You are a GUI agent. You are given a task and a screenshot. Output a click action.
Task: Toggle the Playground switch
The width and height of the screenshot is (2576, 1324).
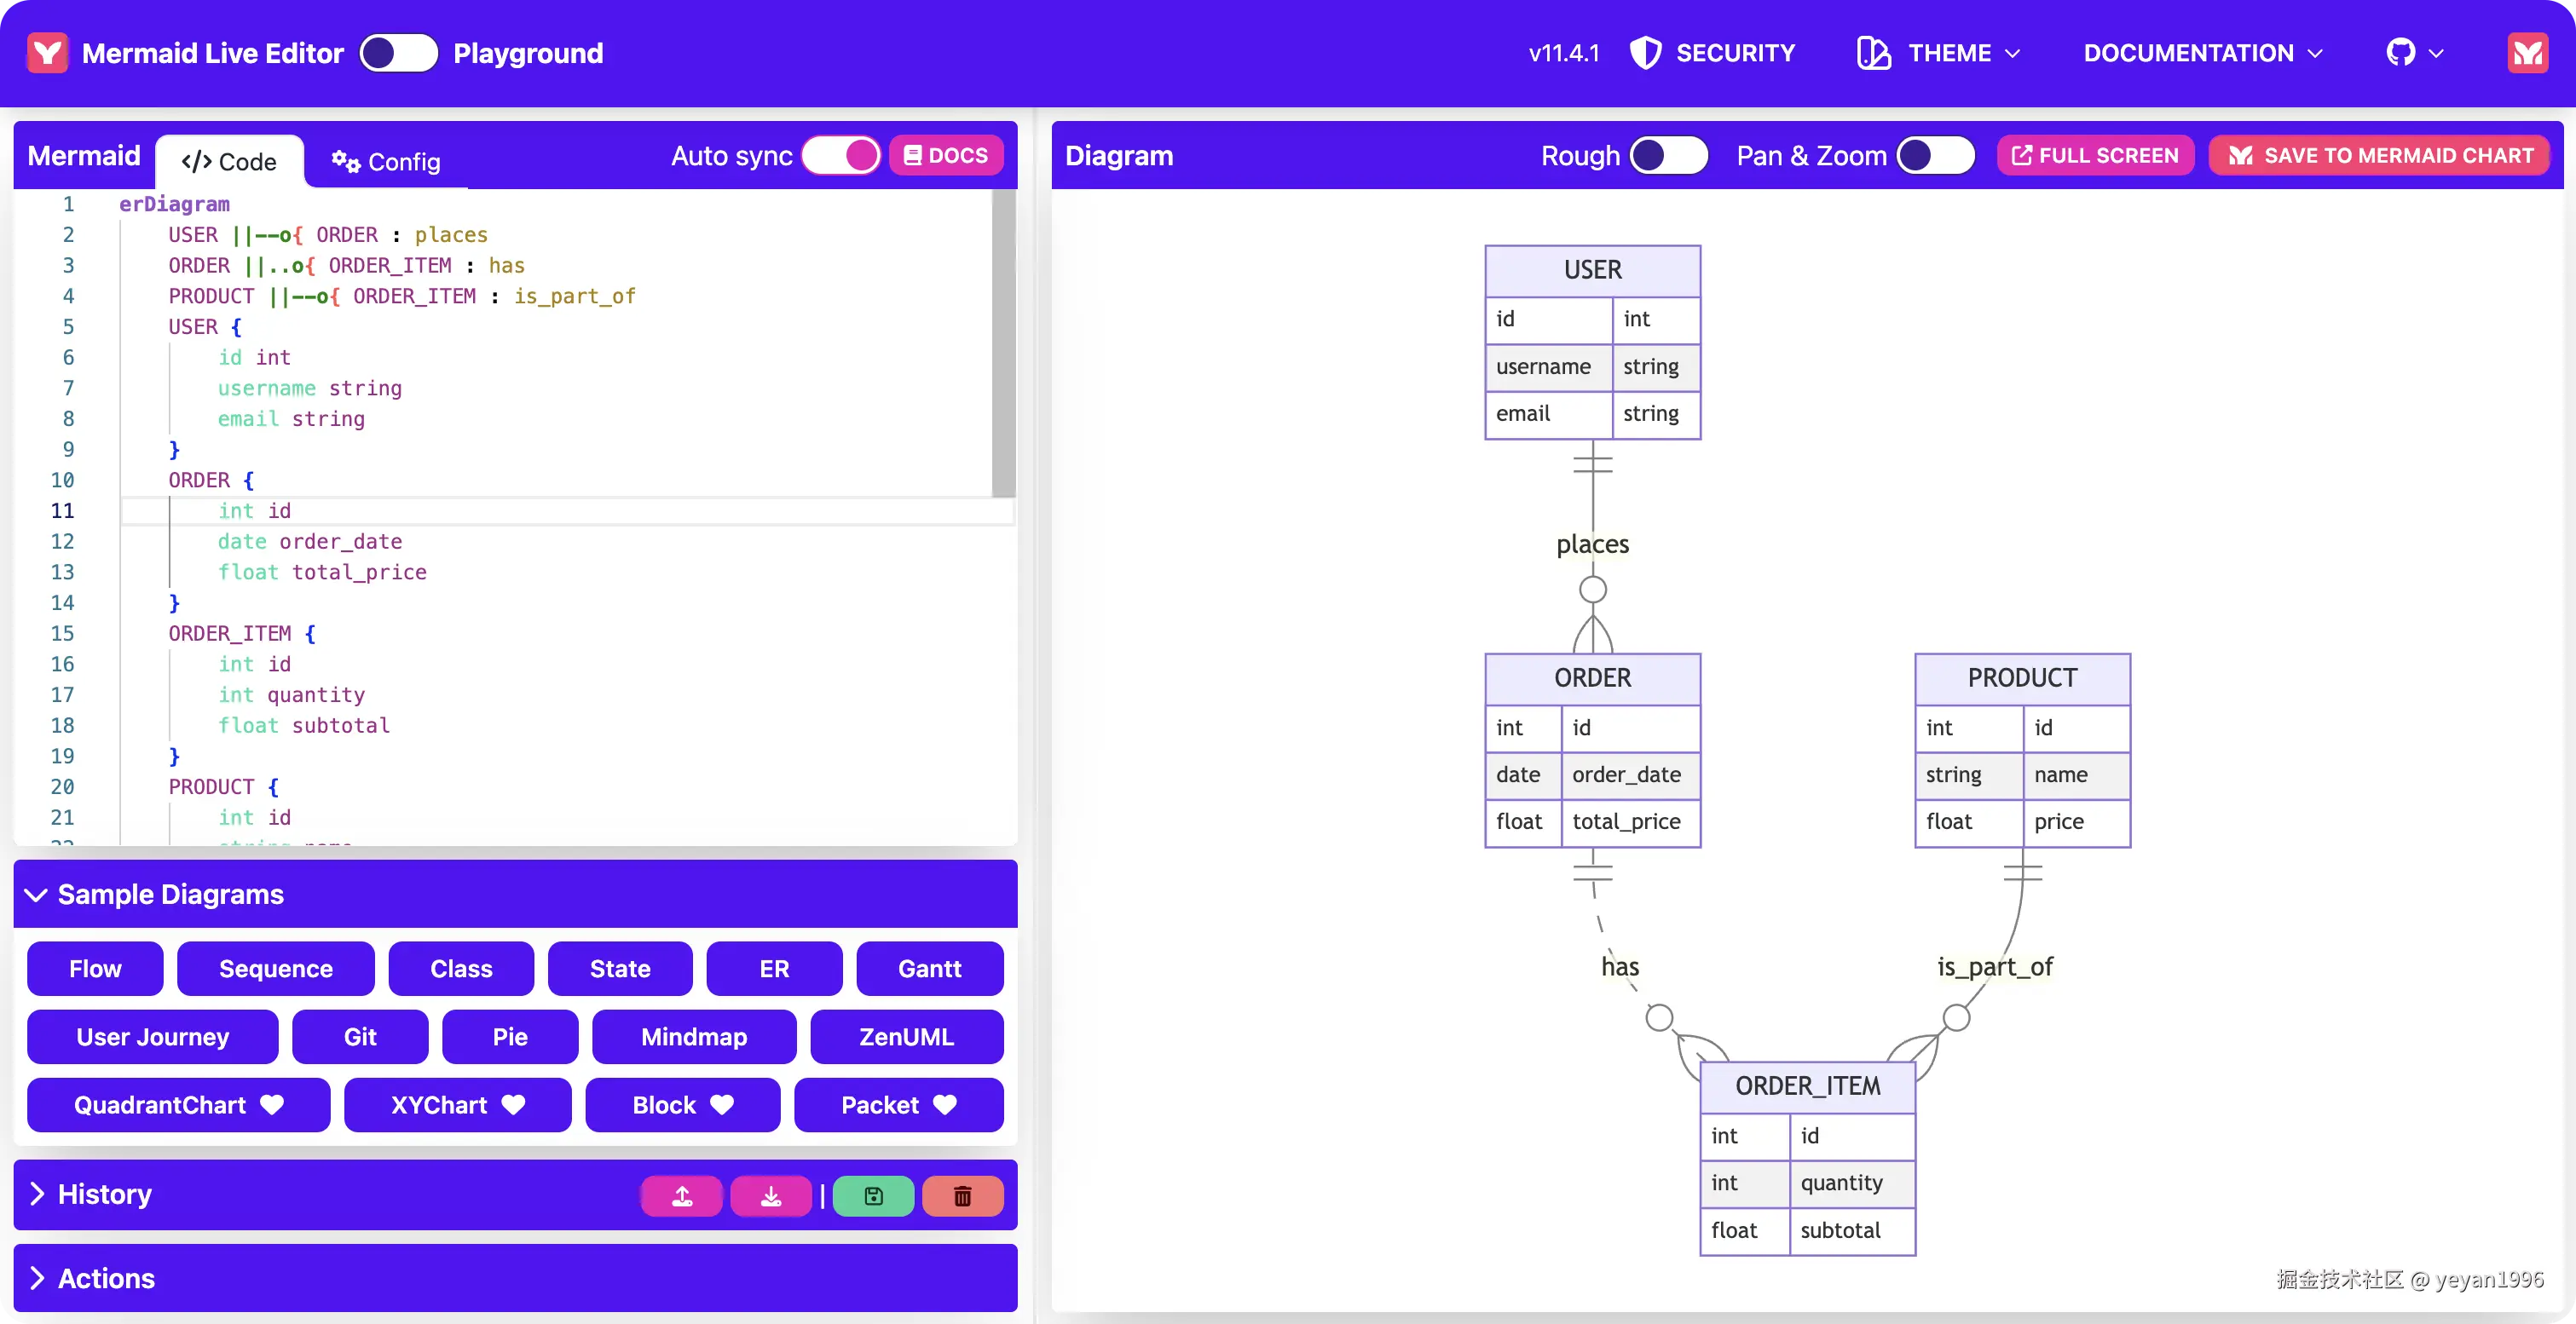(x=398, y=53)
